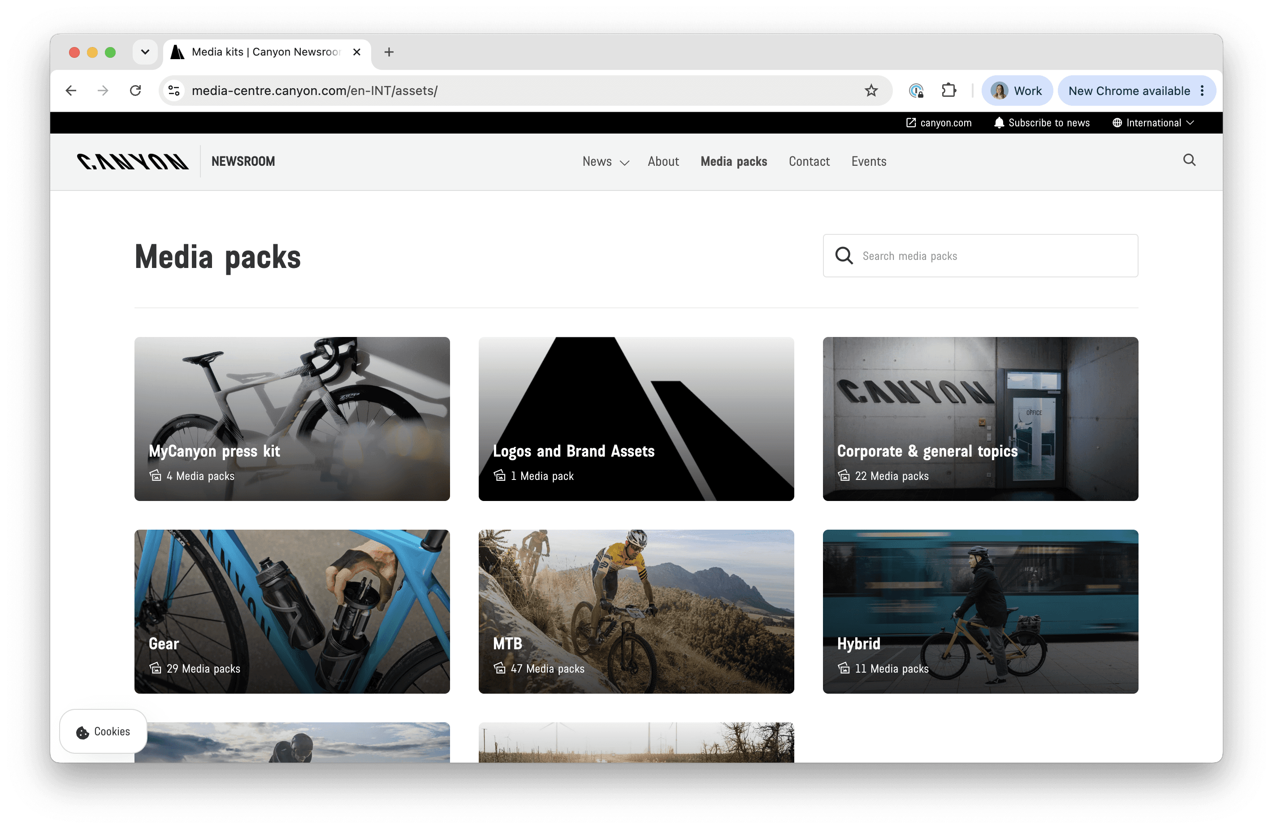Screen dimensions: 1273x829
Task: Open the Contact page
Action: tap(809, 161)
